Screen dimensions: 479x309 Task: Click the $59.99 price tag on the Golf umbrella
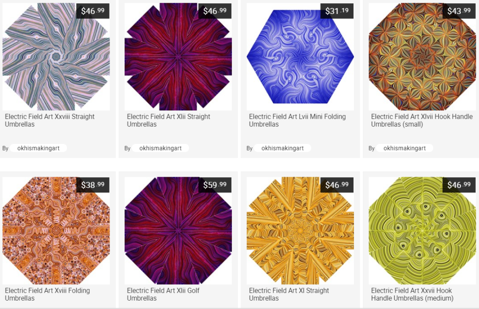click(215, 185)
